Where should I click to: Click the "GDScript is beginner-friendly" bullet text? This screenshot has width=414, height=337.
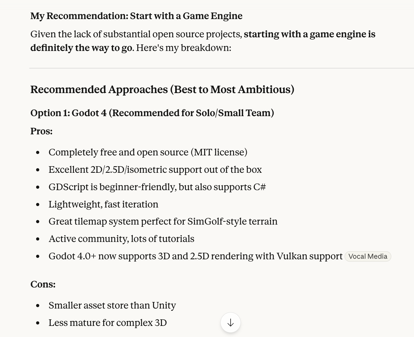point(157,187)
